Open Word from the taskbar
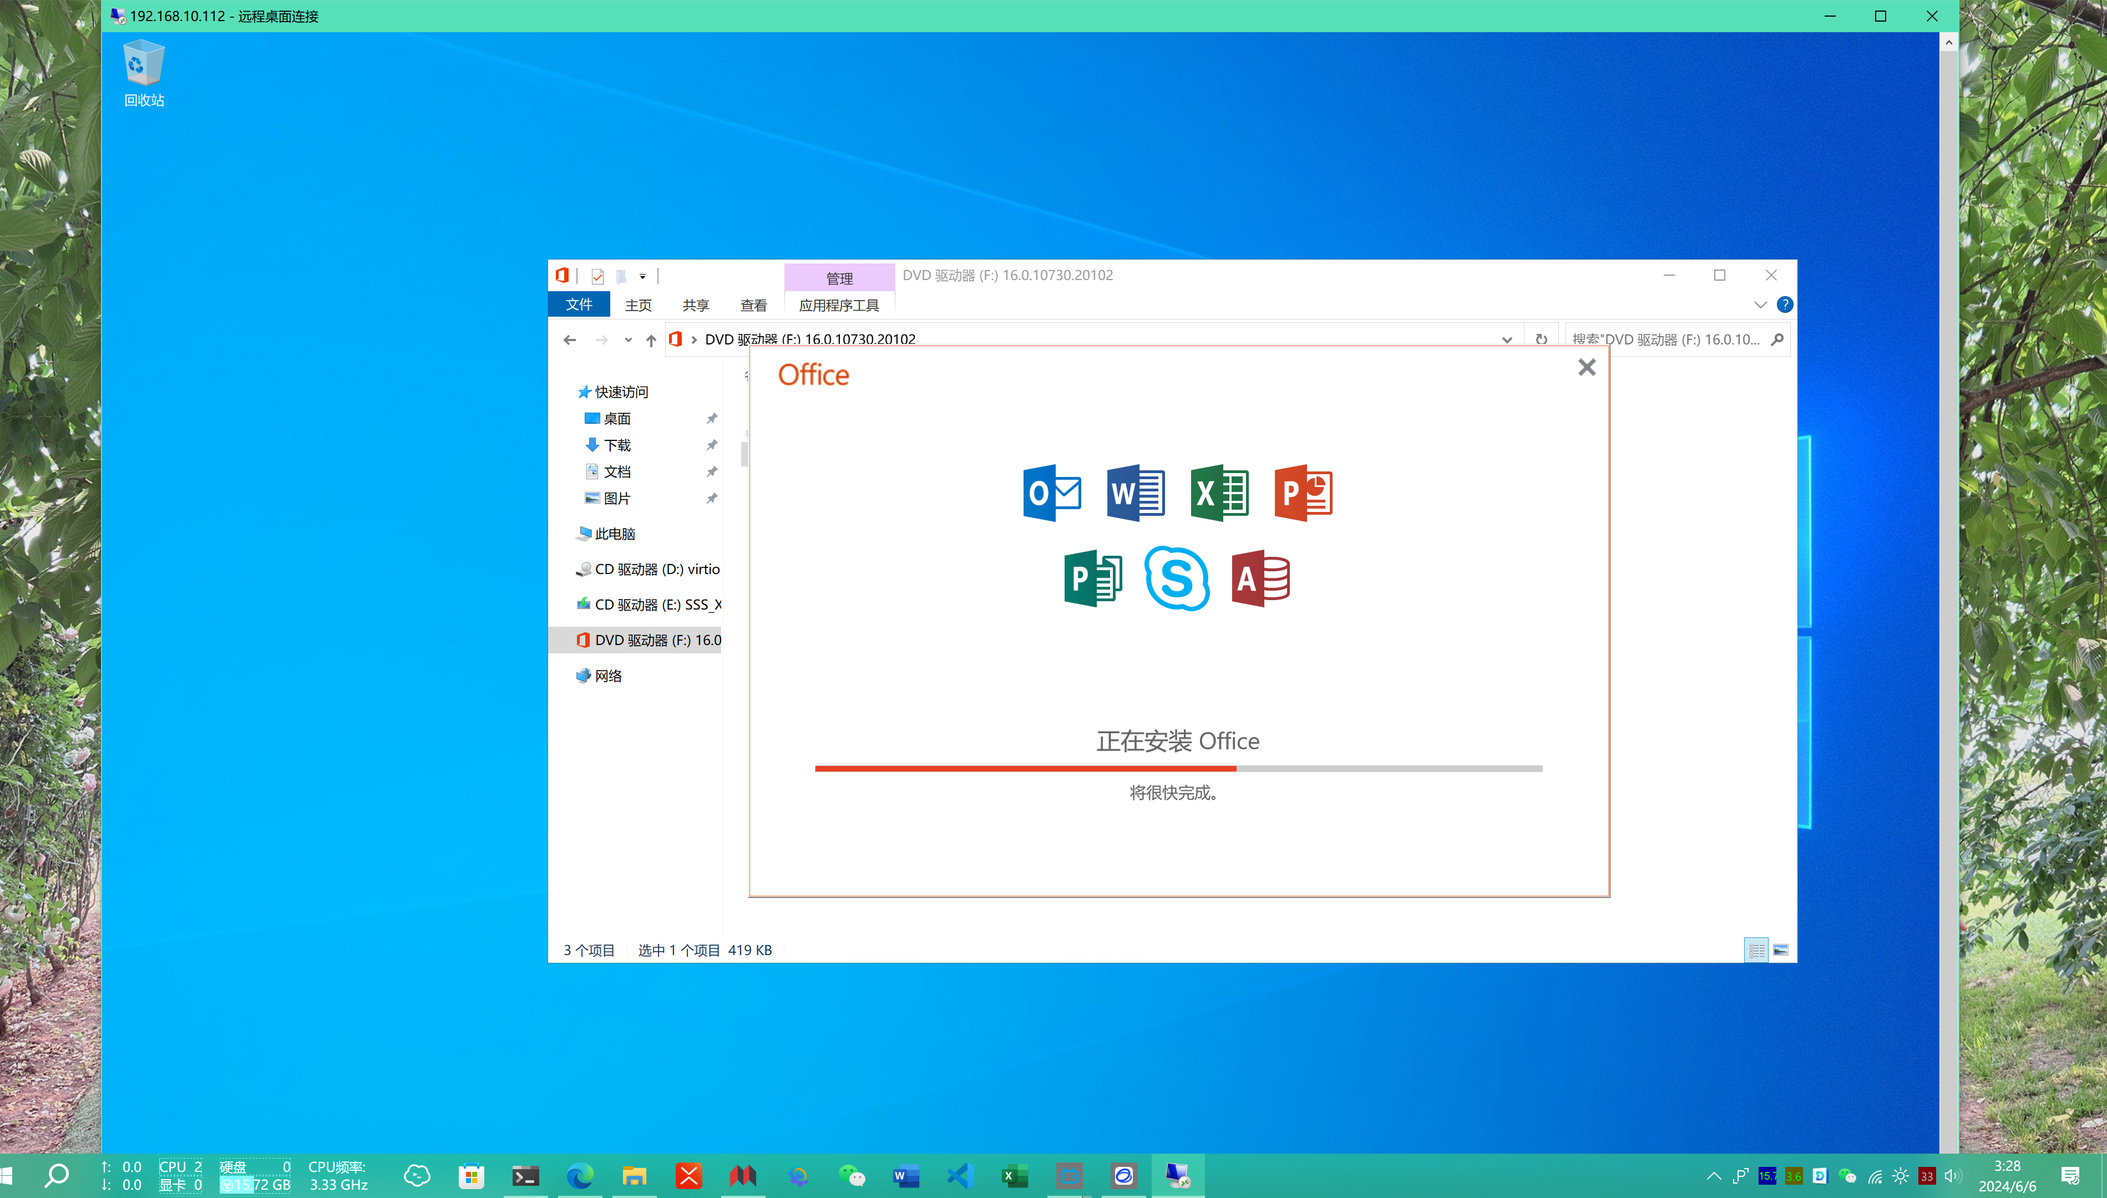Viewport: 2107px width, 1198px height. click(x=906, y=1176)
